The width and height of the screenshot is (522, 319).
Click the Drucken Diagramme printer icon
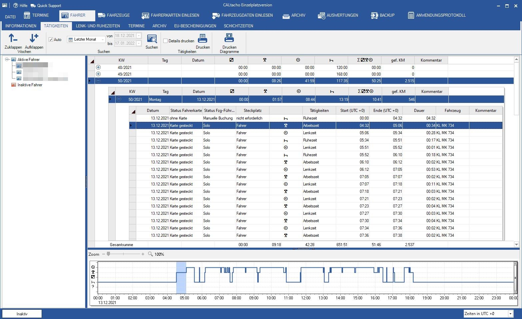coord(229,38)
